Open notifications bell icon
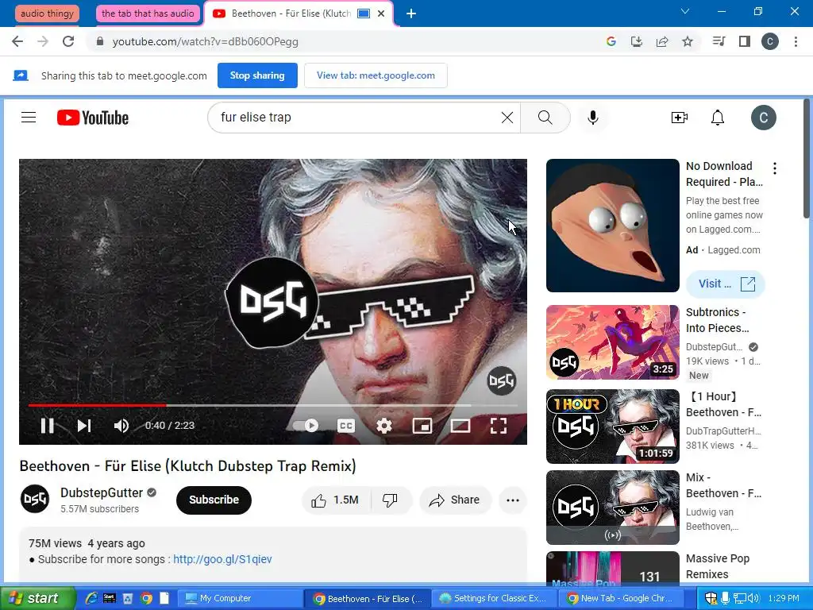Viewport: 813px width, 610px height. (x=718, y=118)
